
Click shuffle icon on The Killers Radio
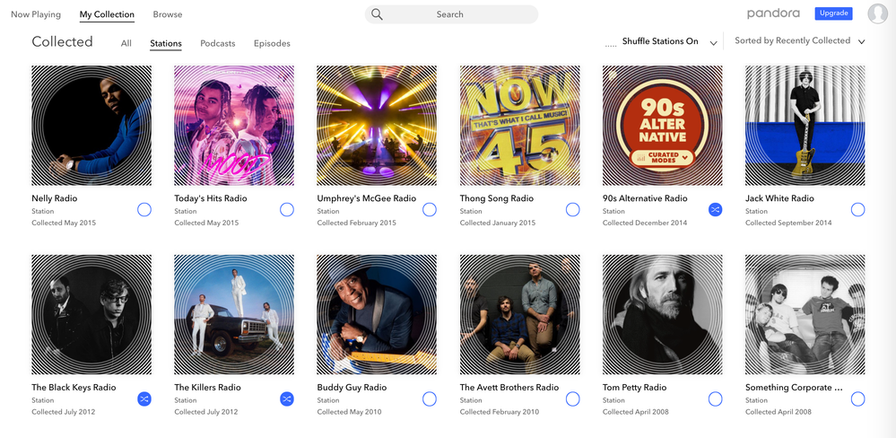click(x=287, y=399)
